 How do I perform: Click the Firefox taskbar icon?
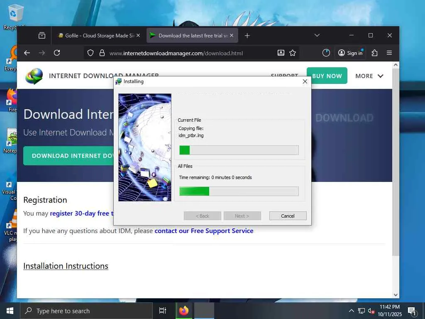tap(184, 311)
